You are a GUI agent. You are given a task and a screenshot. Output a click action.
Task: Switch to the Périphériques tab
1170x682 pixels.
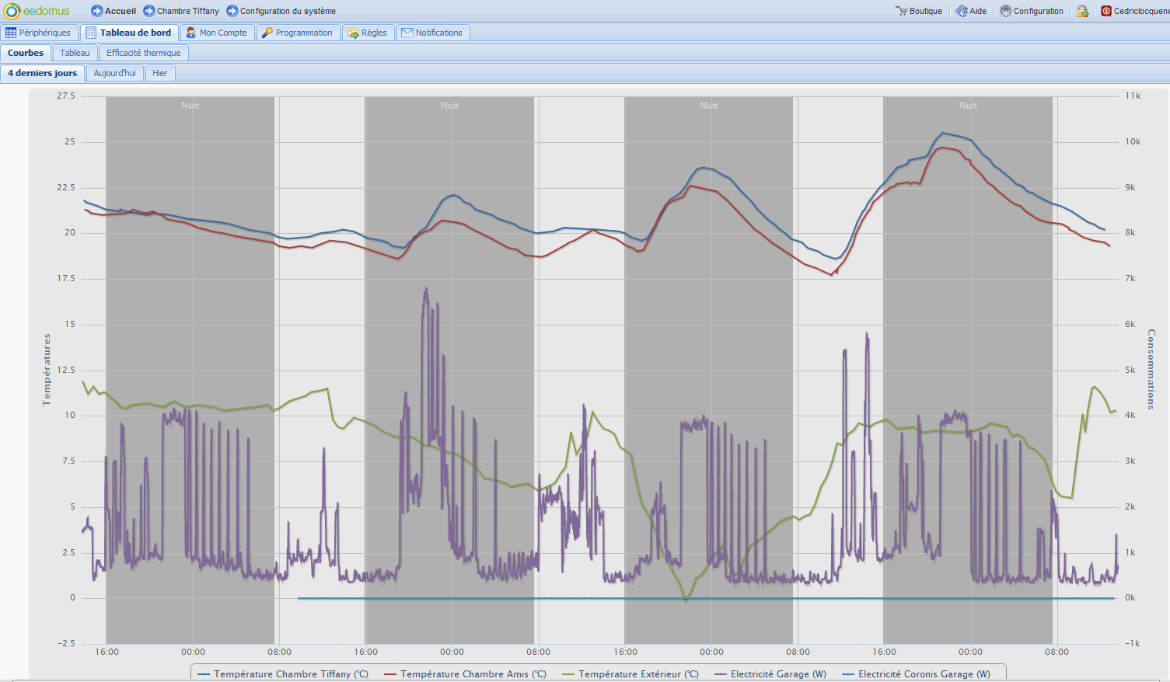tap(40, 33)
